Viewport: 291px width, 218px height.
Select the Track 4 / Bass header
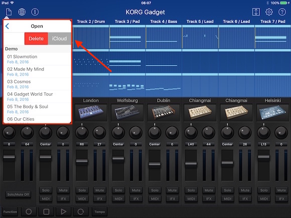click(164, 22)
